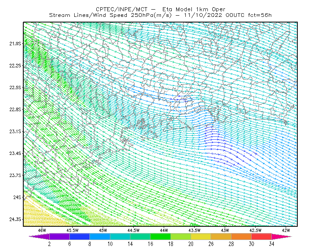Select the orange 28-30 legend color
The height and width of the screenshot is (248, 321).
tap(241, 236)
